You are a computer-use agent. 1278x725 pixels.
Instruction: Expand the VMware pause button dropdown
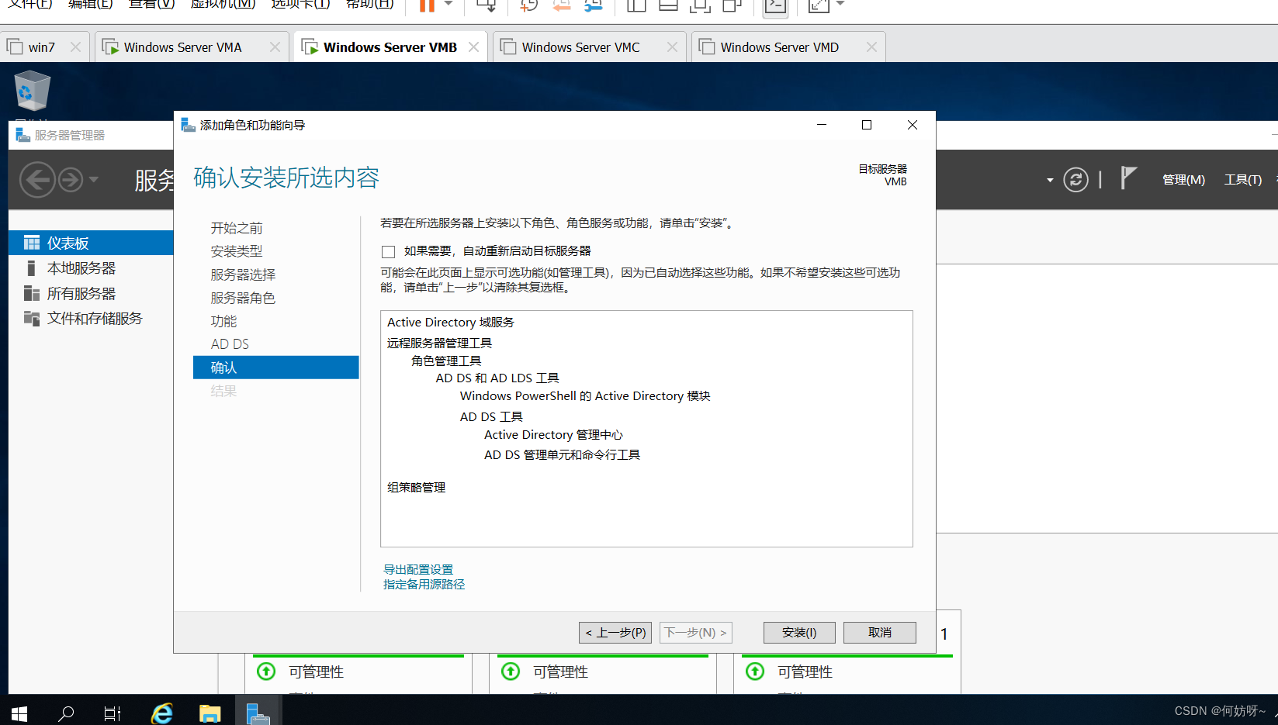tap(449, 5)
